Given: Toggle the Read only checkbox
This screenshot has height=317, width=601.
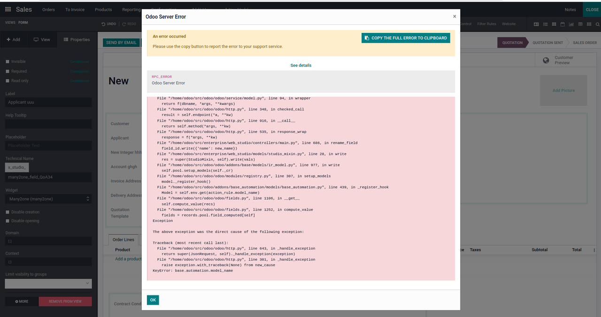Looking at the screenshot, I should (7, 81).
